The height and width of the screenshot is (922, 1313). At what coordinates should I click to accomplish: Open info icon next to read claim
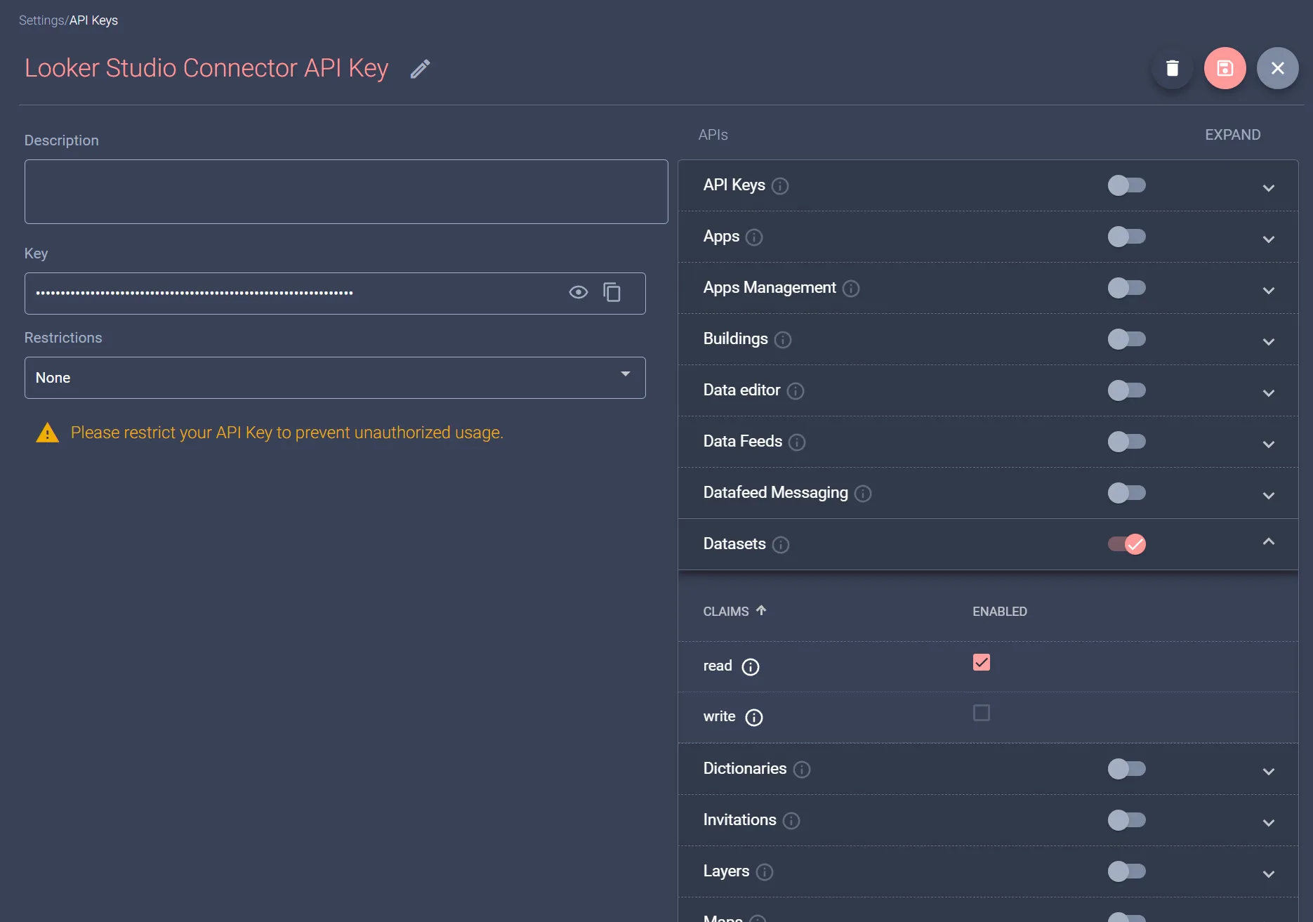pyautogui.click(x=751, y=667)
